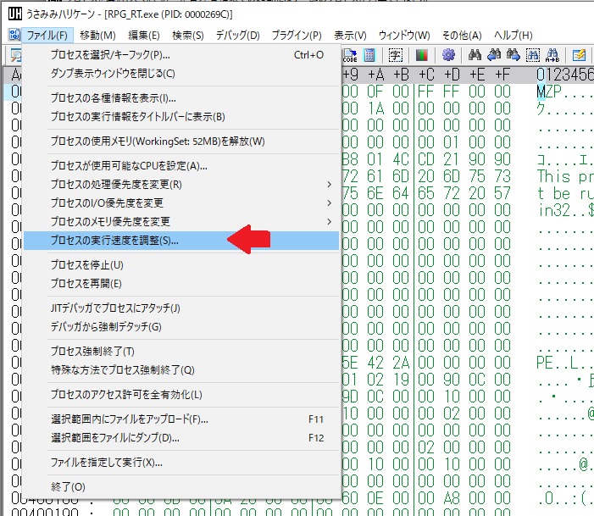Click the red-green color settings icon
The width and height of the screenshot is (594, 516).
coord(421,55)
